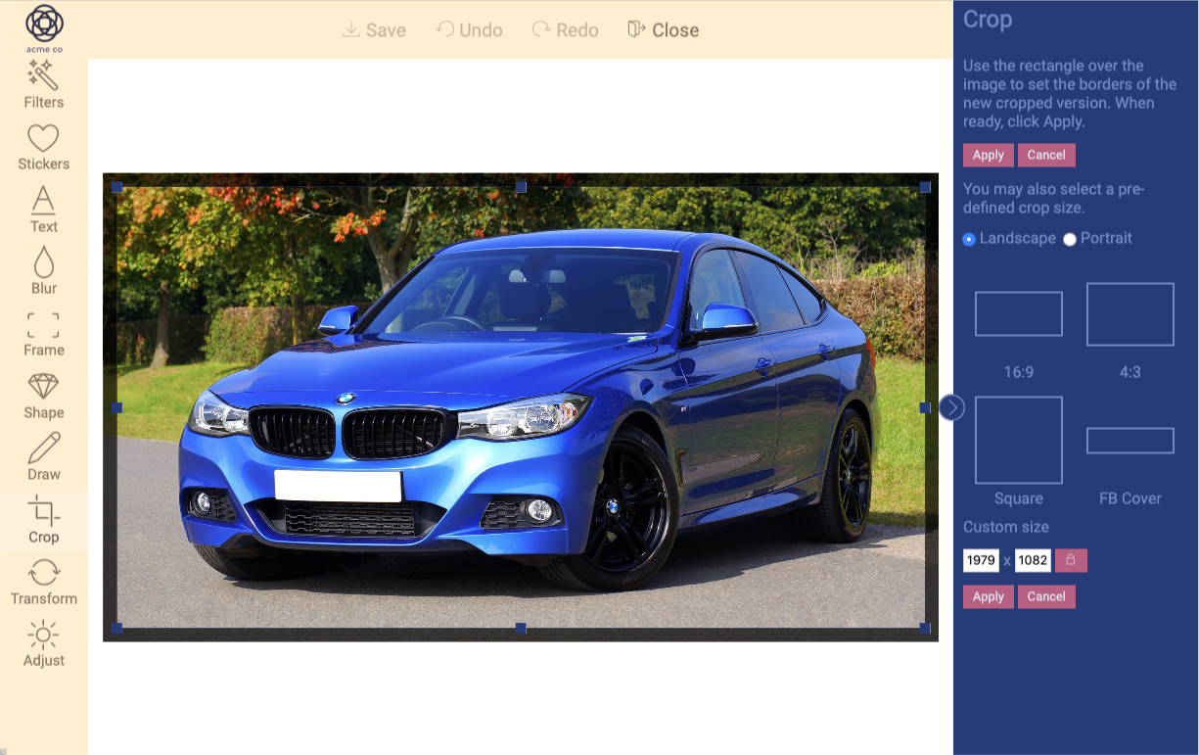Screen dimensions: 1199x755
Task: Open the Stickers panel
Action: click(x=43, y=145)
